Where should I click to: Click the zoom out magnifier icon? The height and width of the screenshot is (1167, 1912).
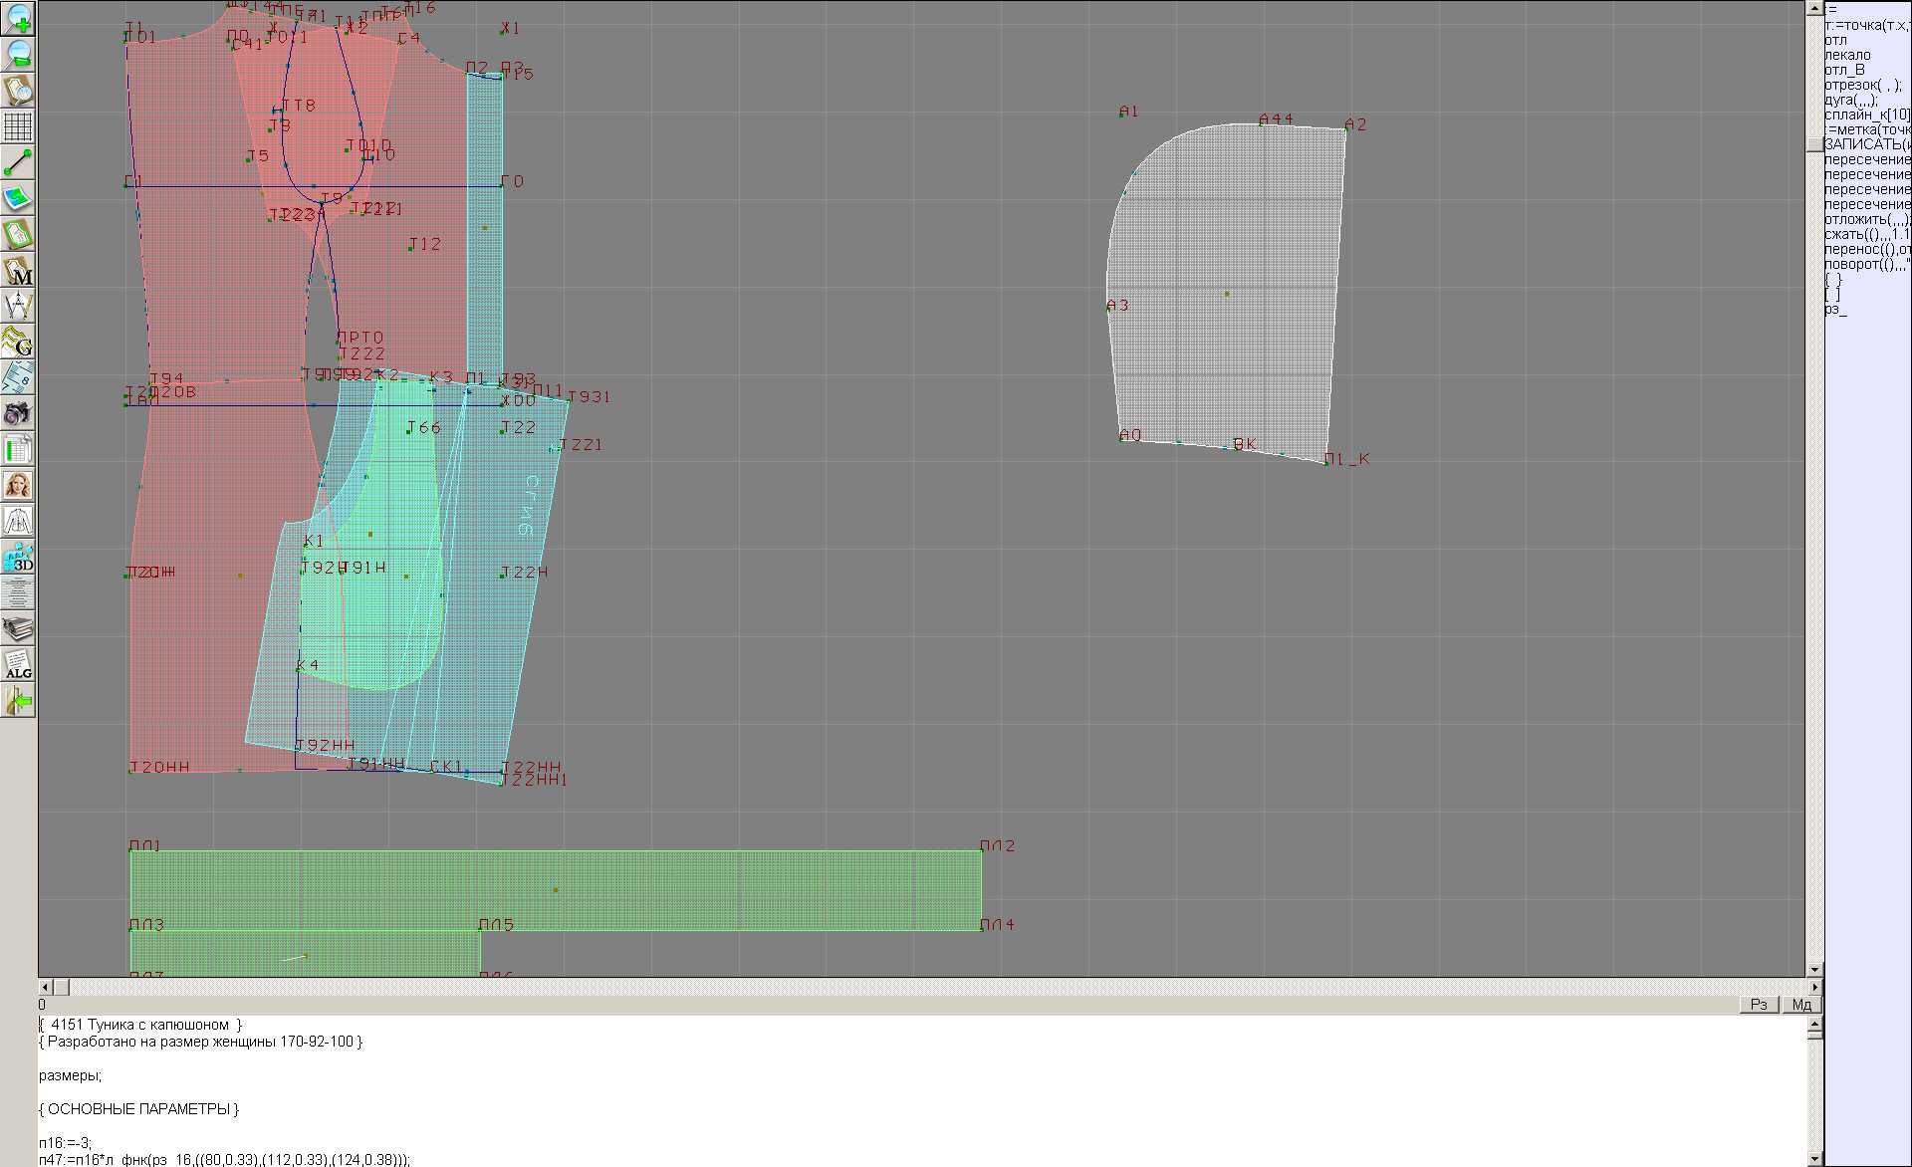[18, 55]
